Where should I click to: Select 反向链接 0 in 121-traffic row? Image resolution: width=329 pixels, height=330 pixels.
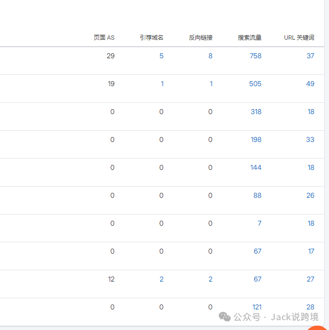pos(211,307)
